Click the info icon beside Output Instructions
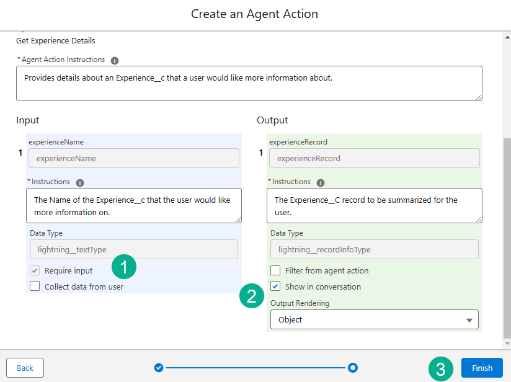 point(321,182)
